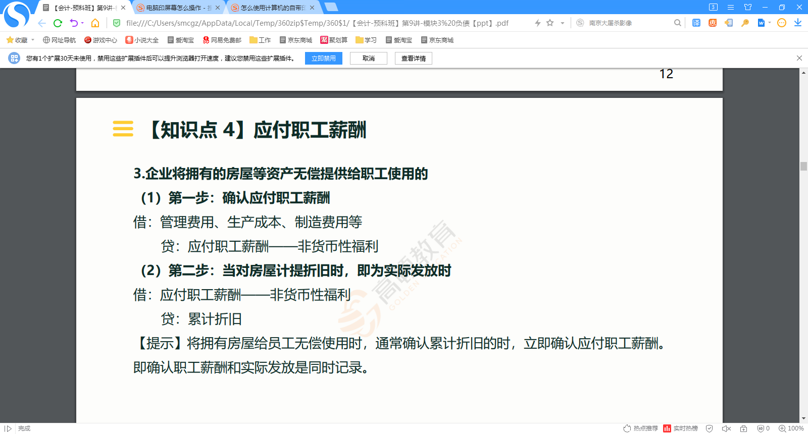Click the status bar lock icon
This screenshot has height=434, width=808.
click(x=743, y=428)
